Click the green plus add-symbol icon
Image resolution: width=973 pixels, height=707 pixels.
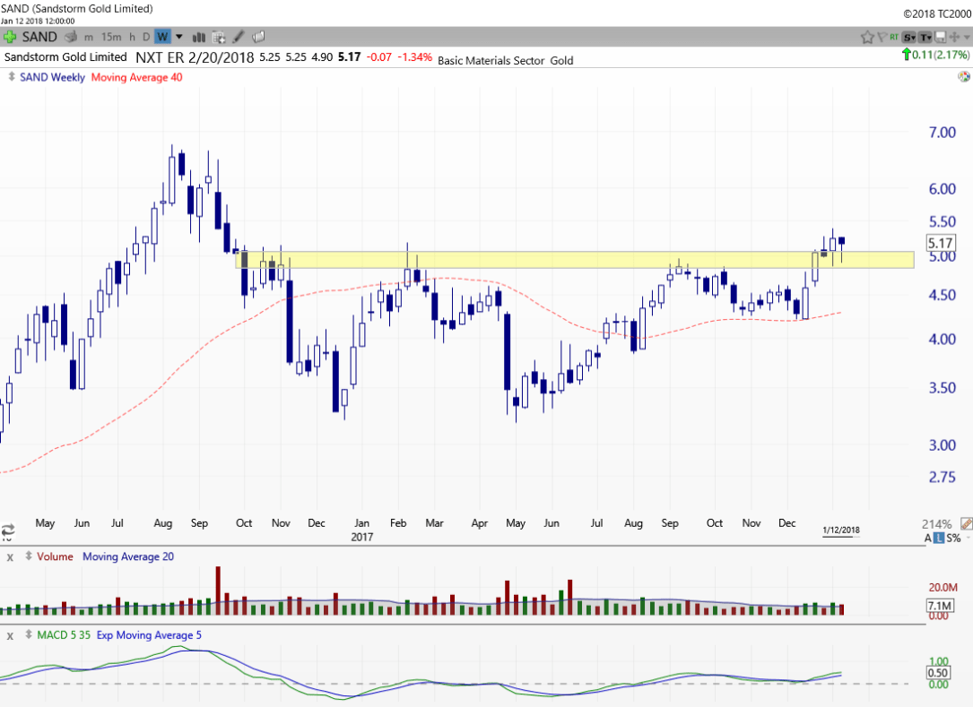click(10, 37)
